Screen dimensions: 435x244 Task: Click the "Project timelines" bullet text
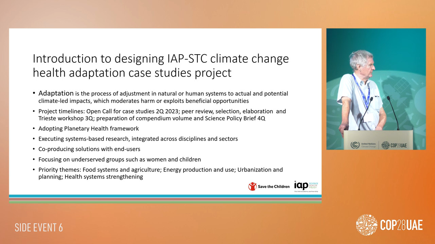coord(162,115)
